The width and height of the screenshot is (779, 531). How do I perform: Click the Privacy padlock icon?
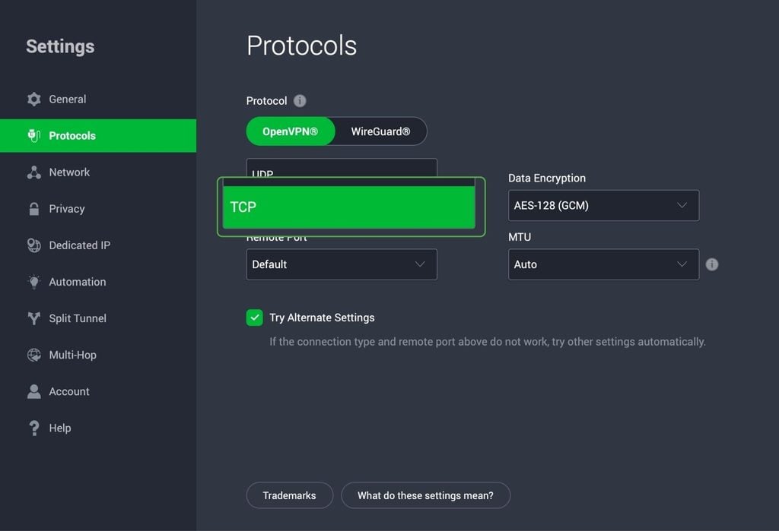(x=33, y=209)
